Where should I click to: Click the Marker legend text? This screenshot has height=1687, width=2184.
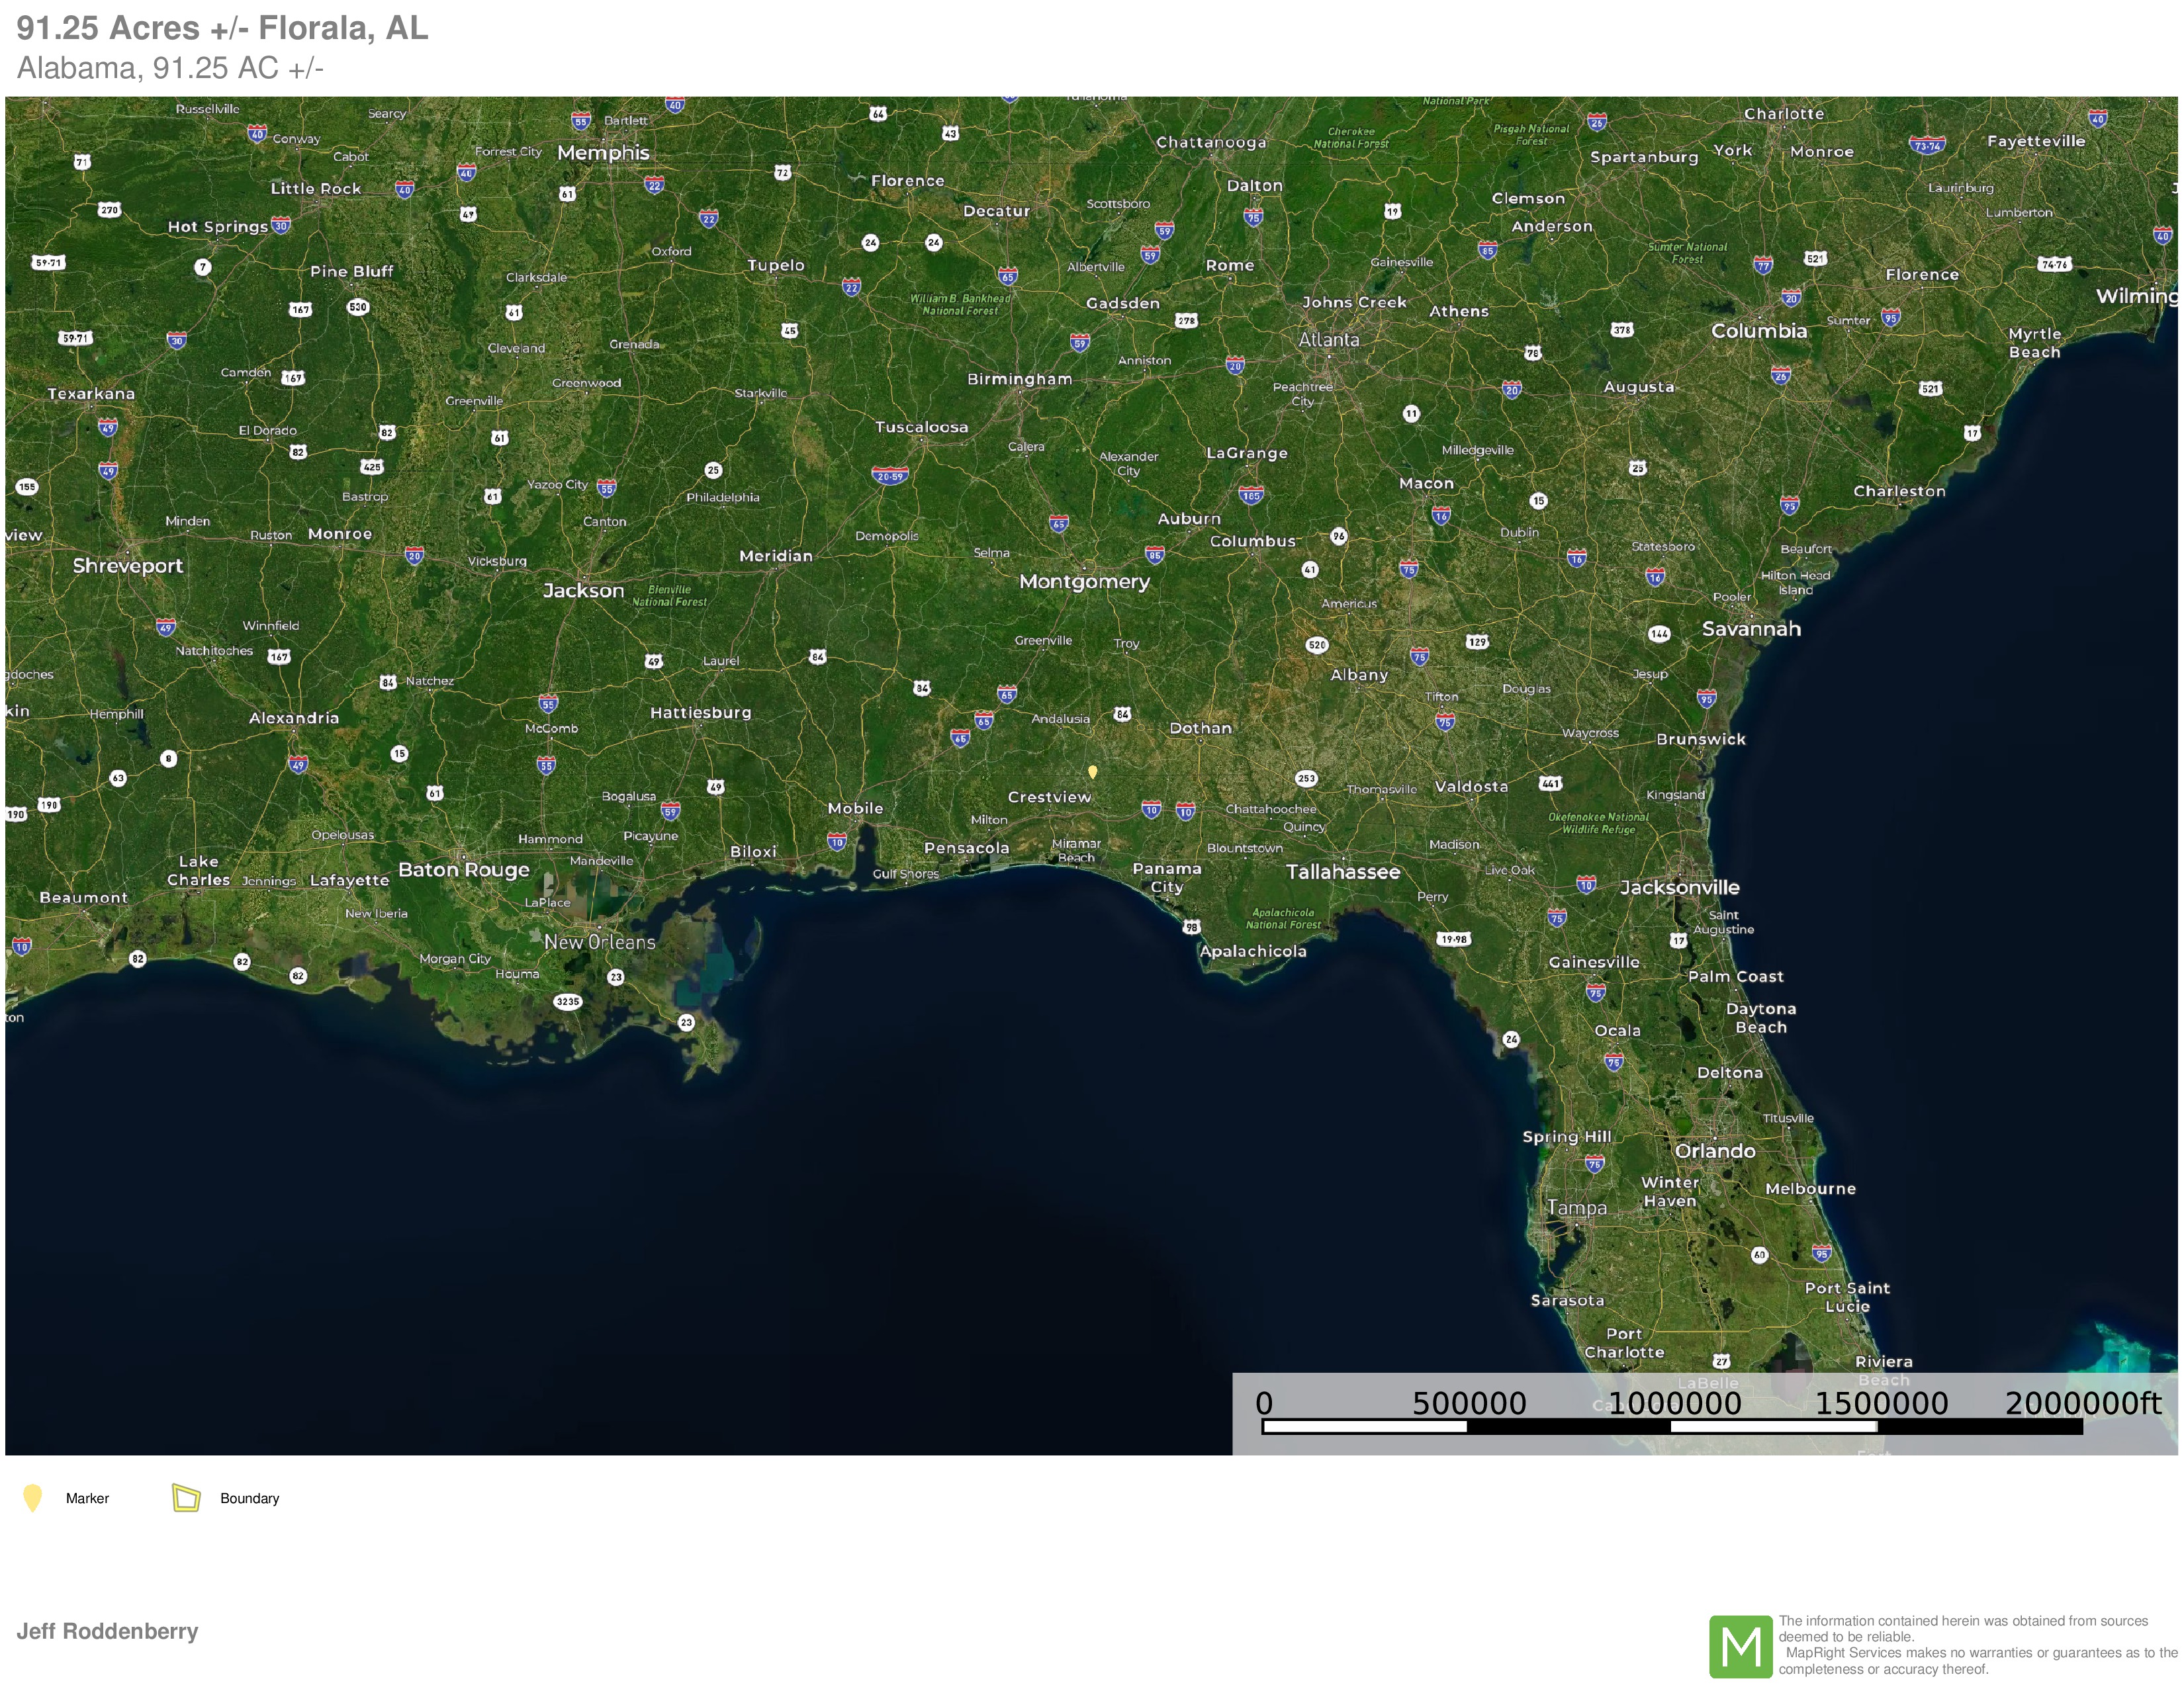[87, 1498]
